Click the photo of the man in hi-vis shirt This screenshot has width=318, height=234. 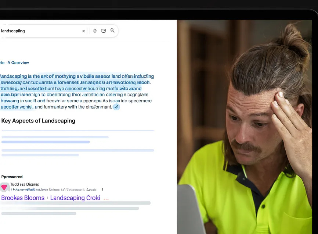pyautogui.click(x=245, y=127)
